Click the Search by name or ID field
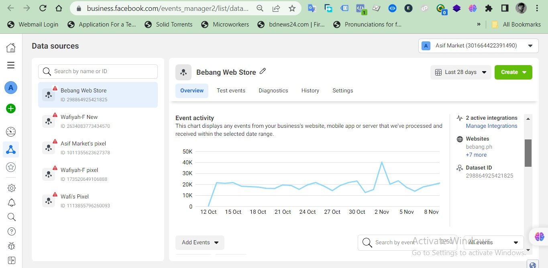Screen dimensions: 548x268 (98, 72)
